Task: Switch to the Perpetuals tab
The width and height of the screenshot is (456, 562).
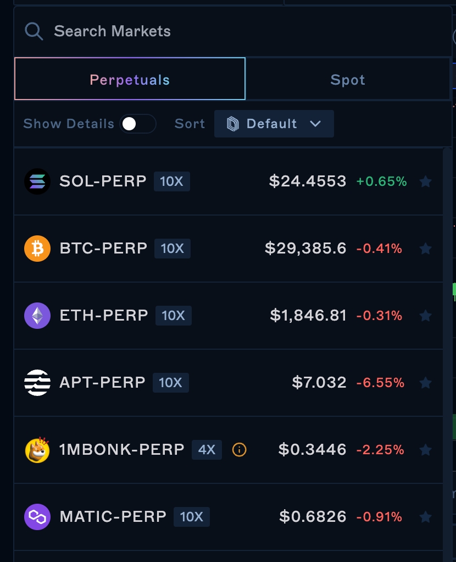Action: pyautogui.click(x=130, y=80)
